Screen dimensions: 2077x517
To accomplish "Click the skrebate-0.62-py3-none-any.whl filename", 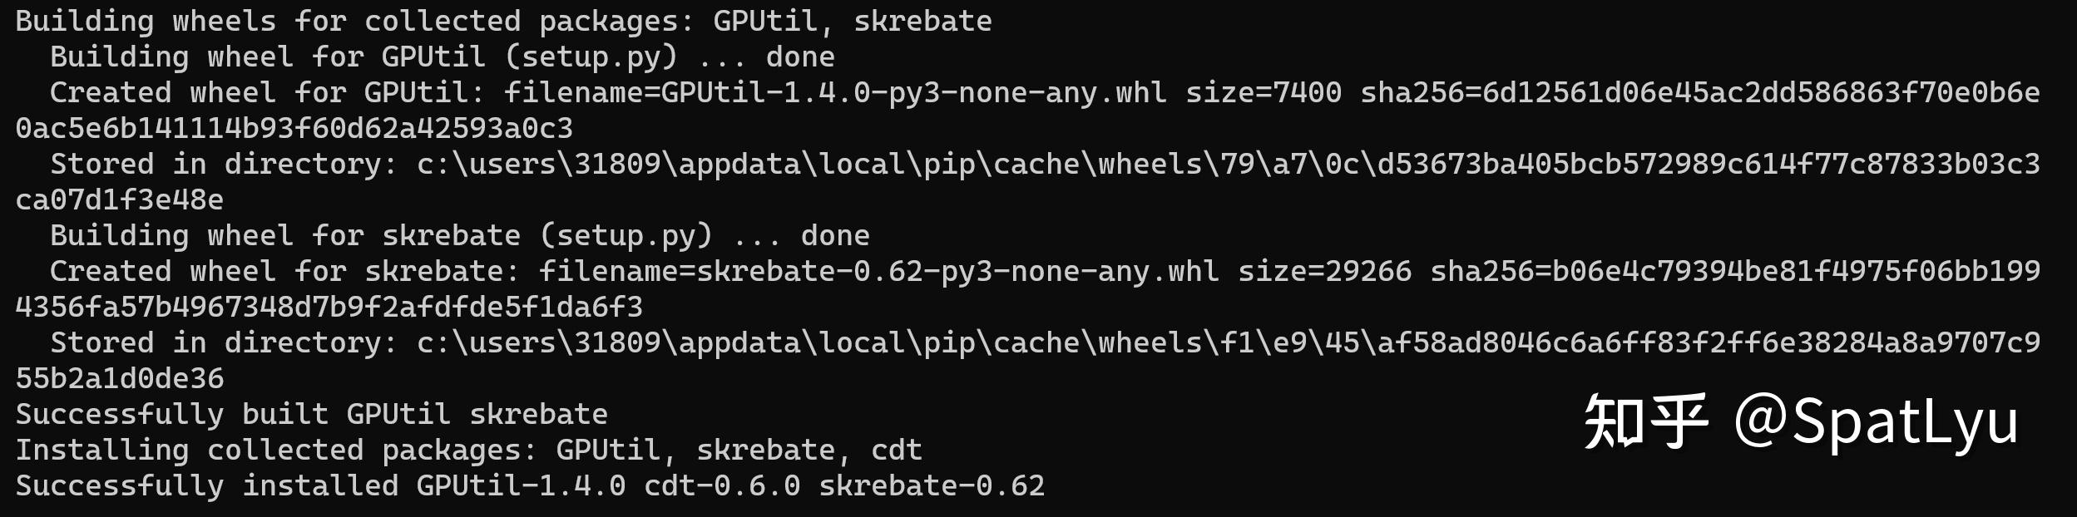I will pyautogui.click(x=957, y=271).
